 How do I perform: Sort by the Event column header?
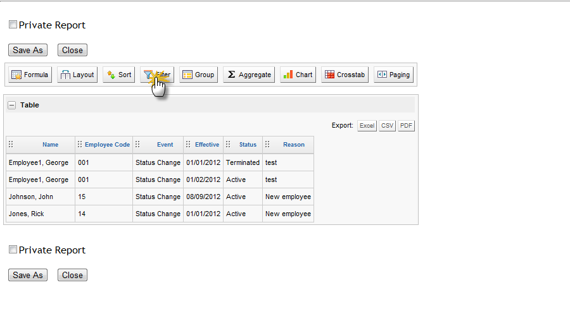coord(165,144)
